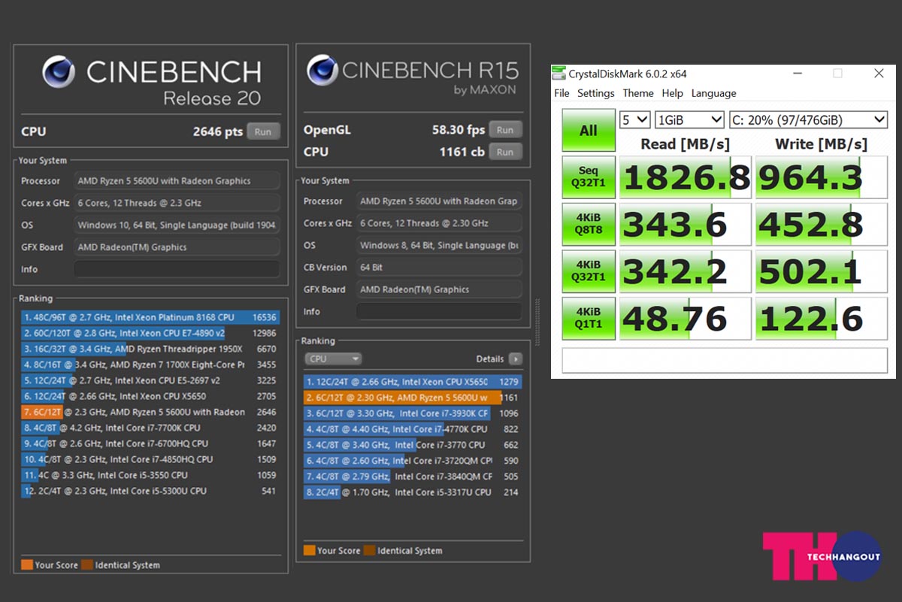Select R20 ranking row Core i7-6700HQ

tap(150, 443)
